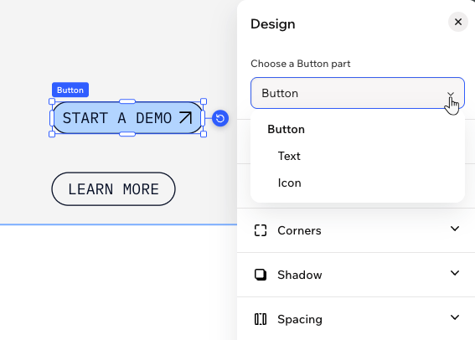This screenshot has width=475, height=340.
Task: Click the START A DEMO button
Action: [127, 118]
